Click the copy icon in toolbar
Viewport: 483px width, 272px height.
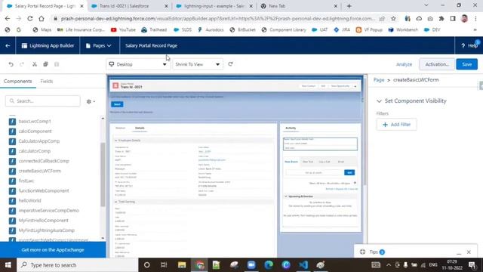(x=45, y=64)
